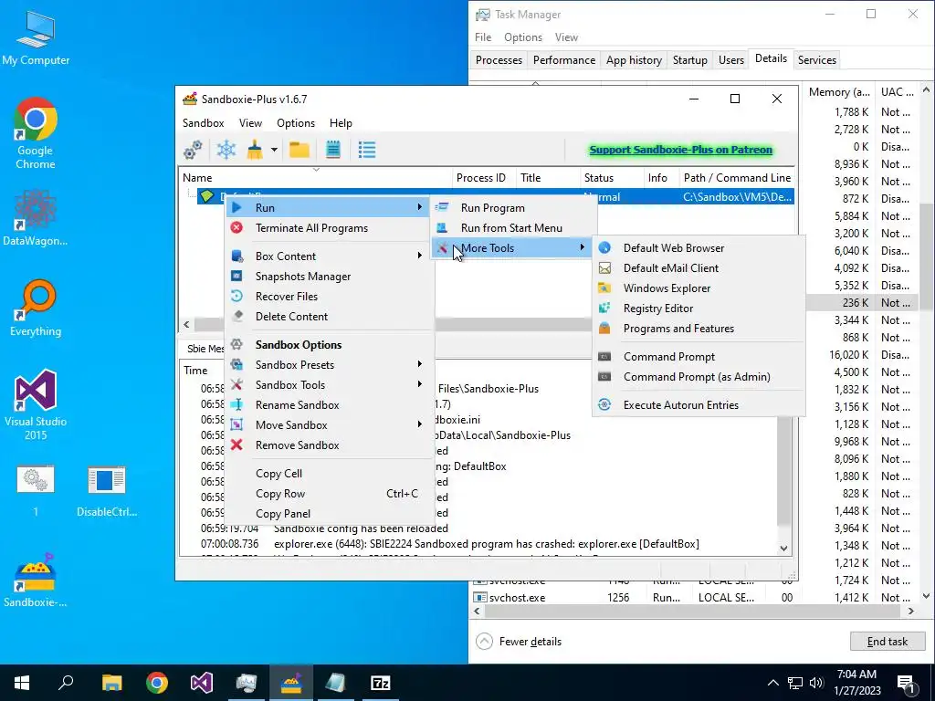Click the cleanup broom toolbar icon
This screenshot has width=935, height=701.
256,150
